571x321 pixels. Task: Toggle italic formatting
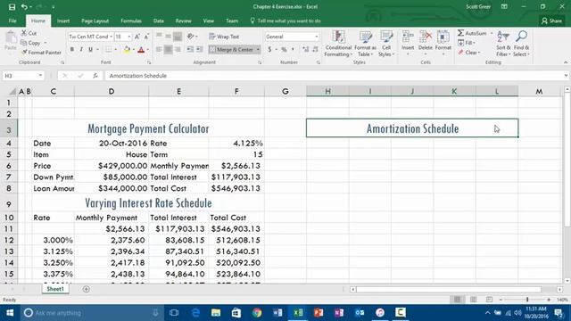81,50
